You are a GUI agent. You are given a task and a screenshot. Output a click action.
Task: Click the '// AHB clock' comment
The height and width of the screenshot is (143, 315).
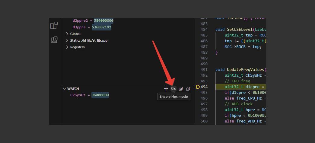239,104
